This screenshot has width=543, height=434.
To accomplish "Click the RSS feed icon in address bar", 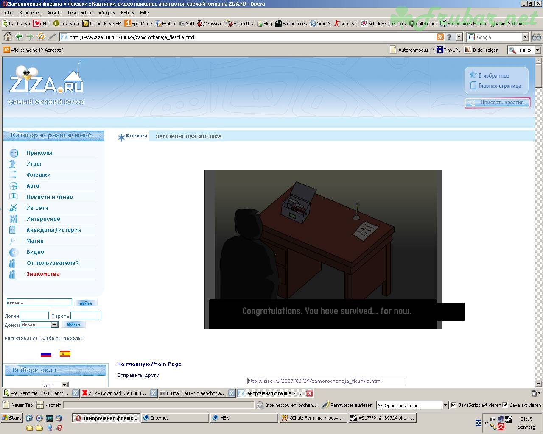I will click(x=440, y=37).
